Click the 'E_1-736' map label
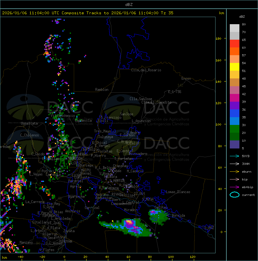Viewport: 258px width, 261px height. click(175, 92)
